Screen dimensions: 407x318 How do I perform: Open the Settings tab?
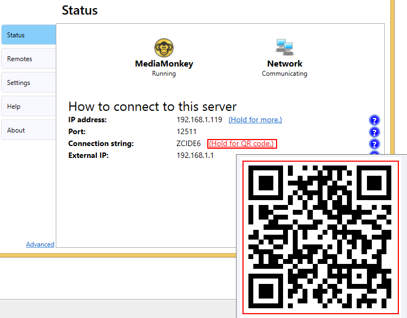point(29,83)
